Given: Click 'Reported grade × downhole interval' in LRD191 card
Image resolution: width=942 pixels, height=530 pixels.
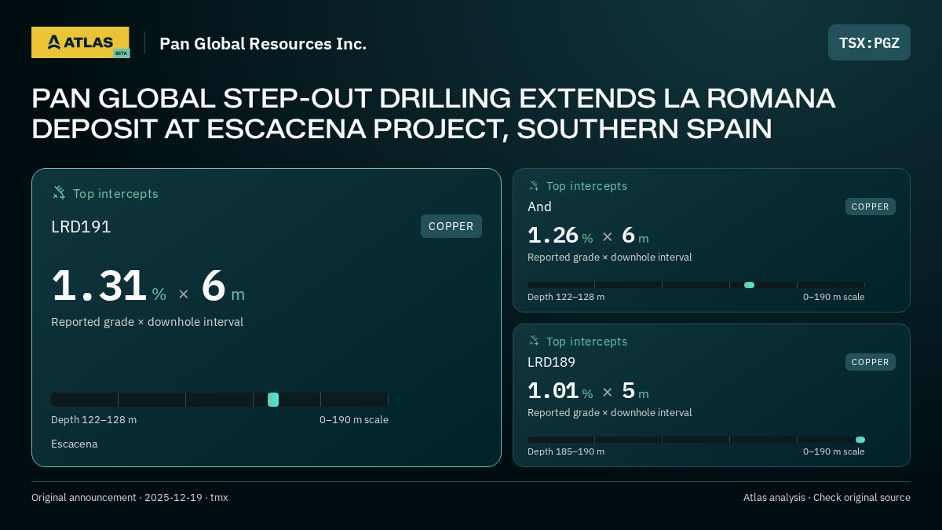Looking at the screenshot, I should coord(147,322).
